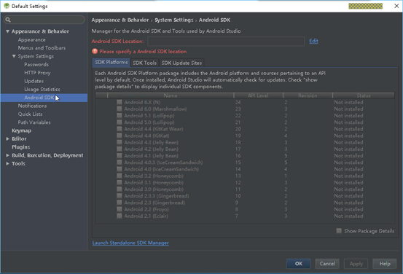Image resolution: width=403 pixels, height=274 pixels.
Task: Confirm with the OK button
Action: 298,264
